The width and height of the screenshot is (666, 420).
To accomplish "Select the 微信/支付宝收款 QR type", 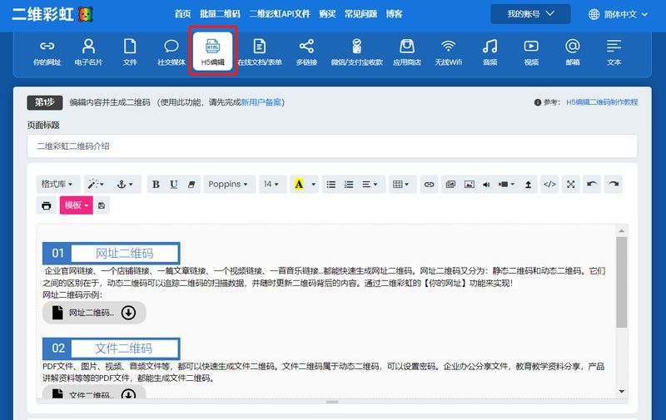I will click(x=357, y=52).
